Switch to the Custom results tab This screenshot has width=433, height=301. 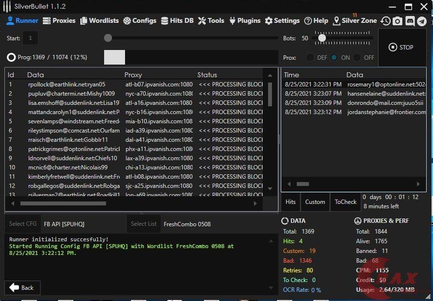click(315, 202)
